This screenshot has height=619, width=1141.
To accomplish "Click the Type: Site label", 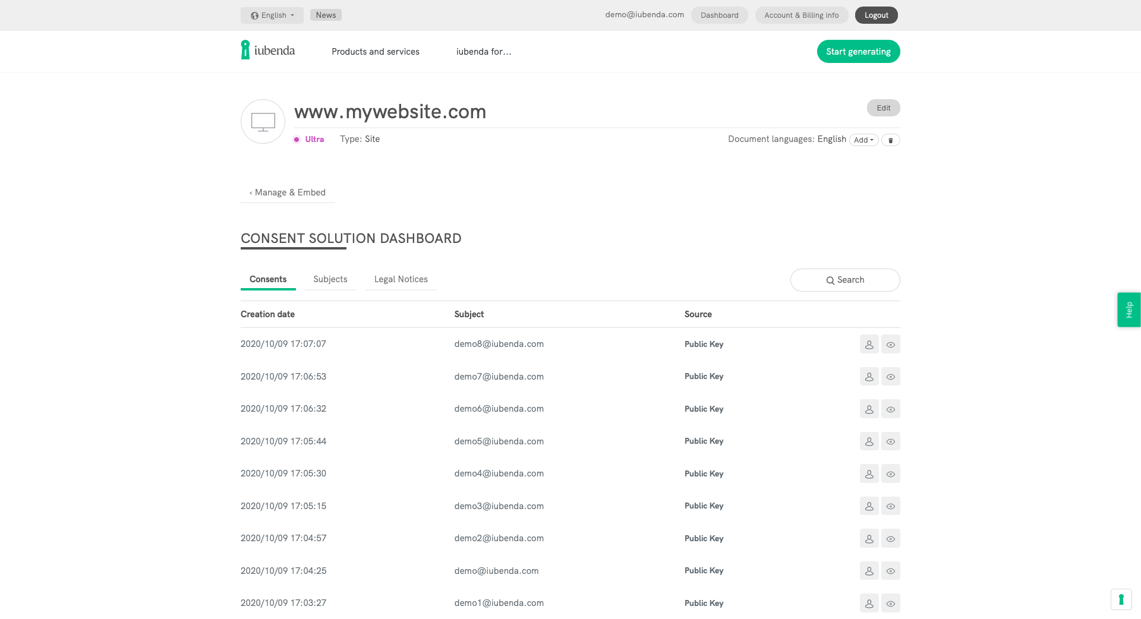I will tap(360, 139).
